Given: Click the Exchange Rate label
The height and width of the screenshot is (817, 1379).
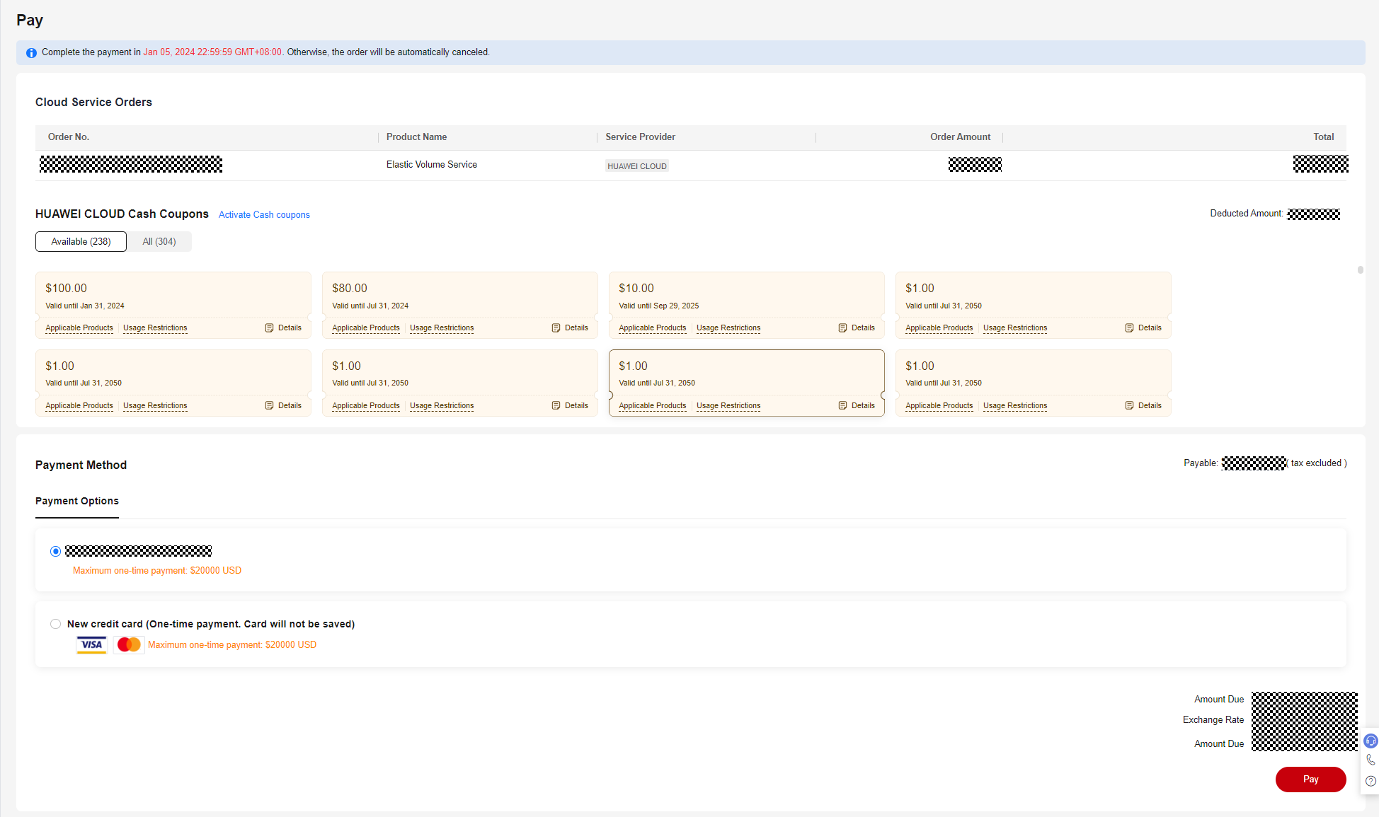Looking at the screenshot, I should coord(1213,720).
